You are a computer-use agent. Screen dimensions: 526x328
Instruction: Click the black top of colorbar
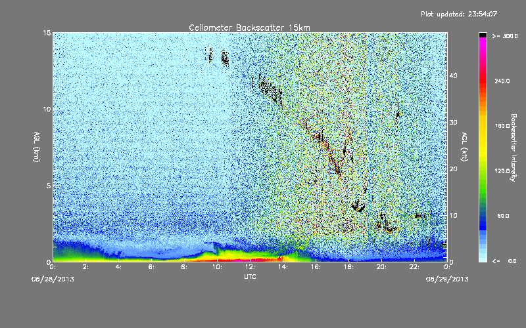pos(483,35)
